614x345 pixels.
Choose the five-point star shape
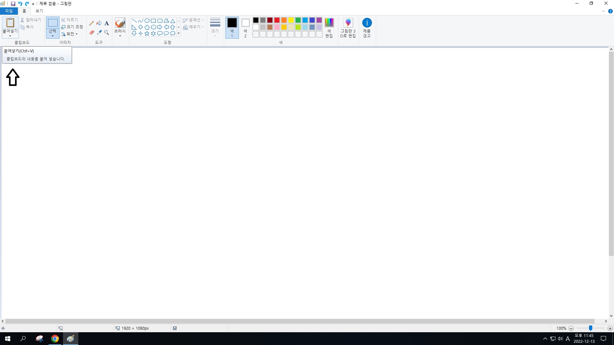coord(147,34)
